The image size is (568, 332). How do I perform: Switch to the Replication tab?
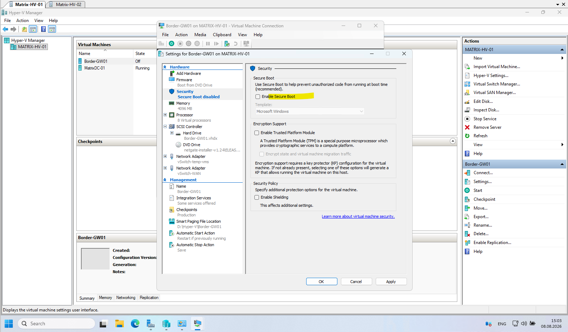point(149,298)
